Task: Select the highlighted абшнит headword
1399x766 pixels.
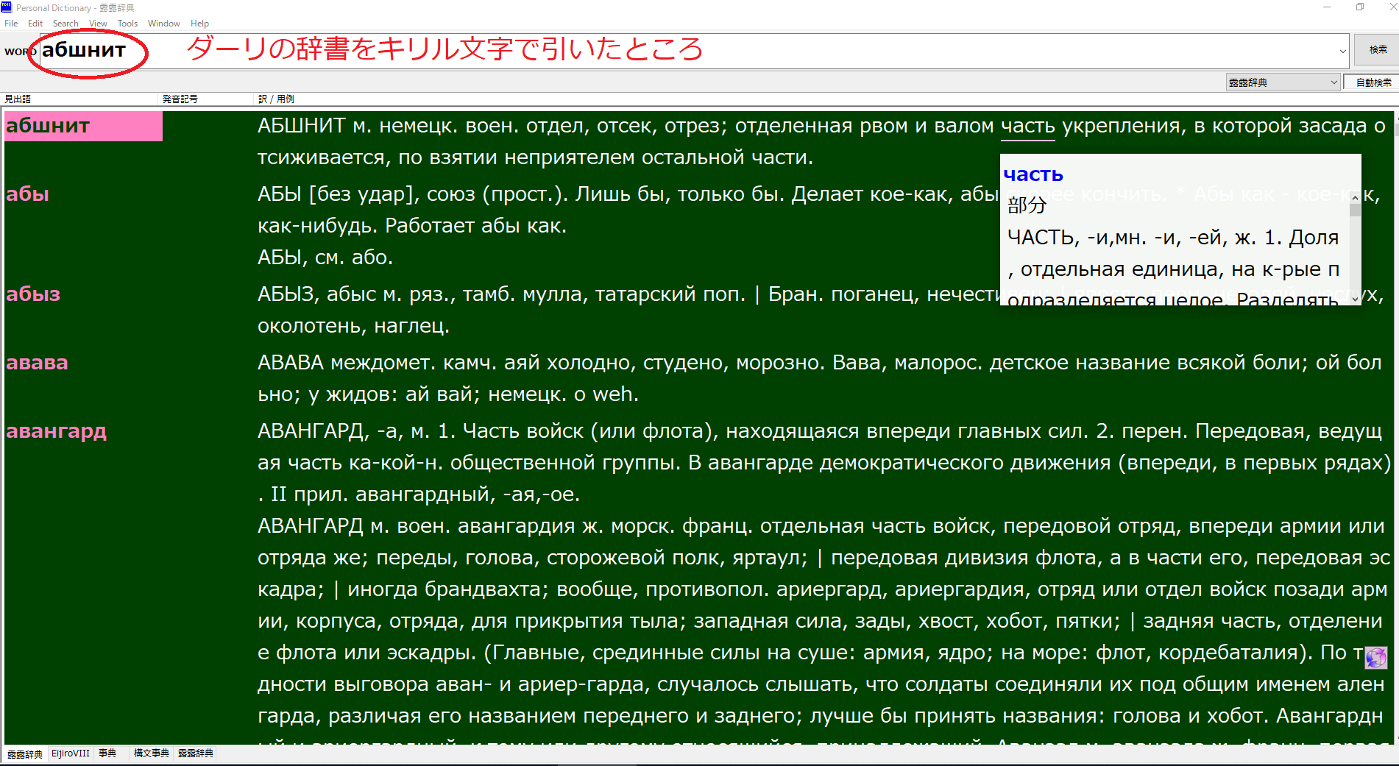Action: click(83, 126)
